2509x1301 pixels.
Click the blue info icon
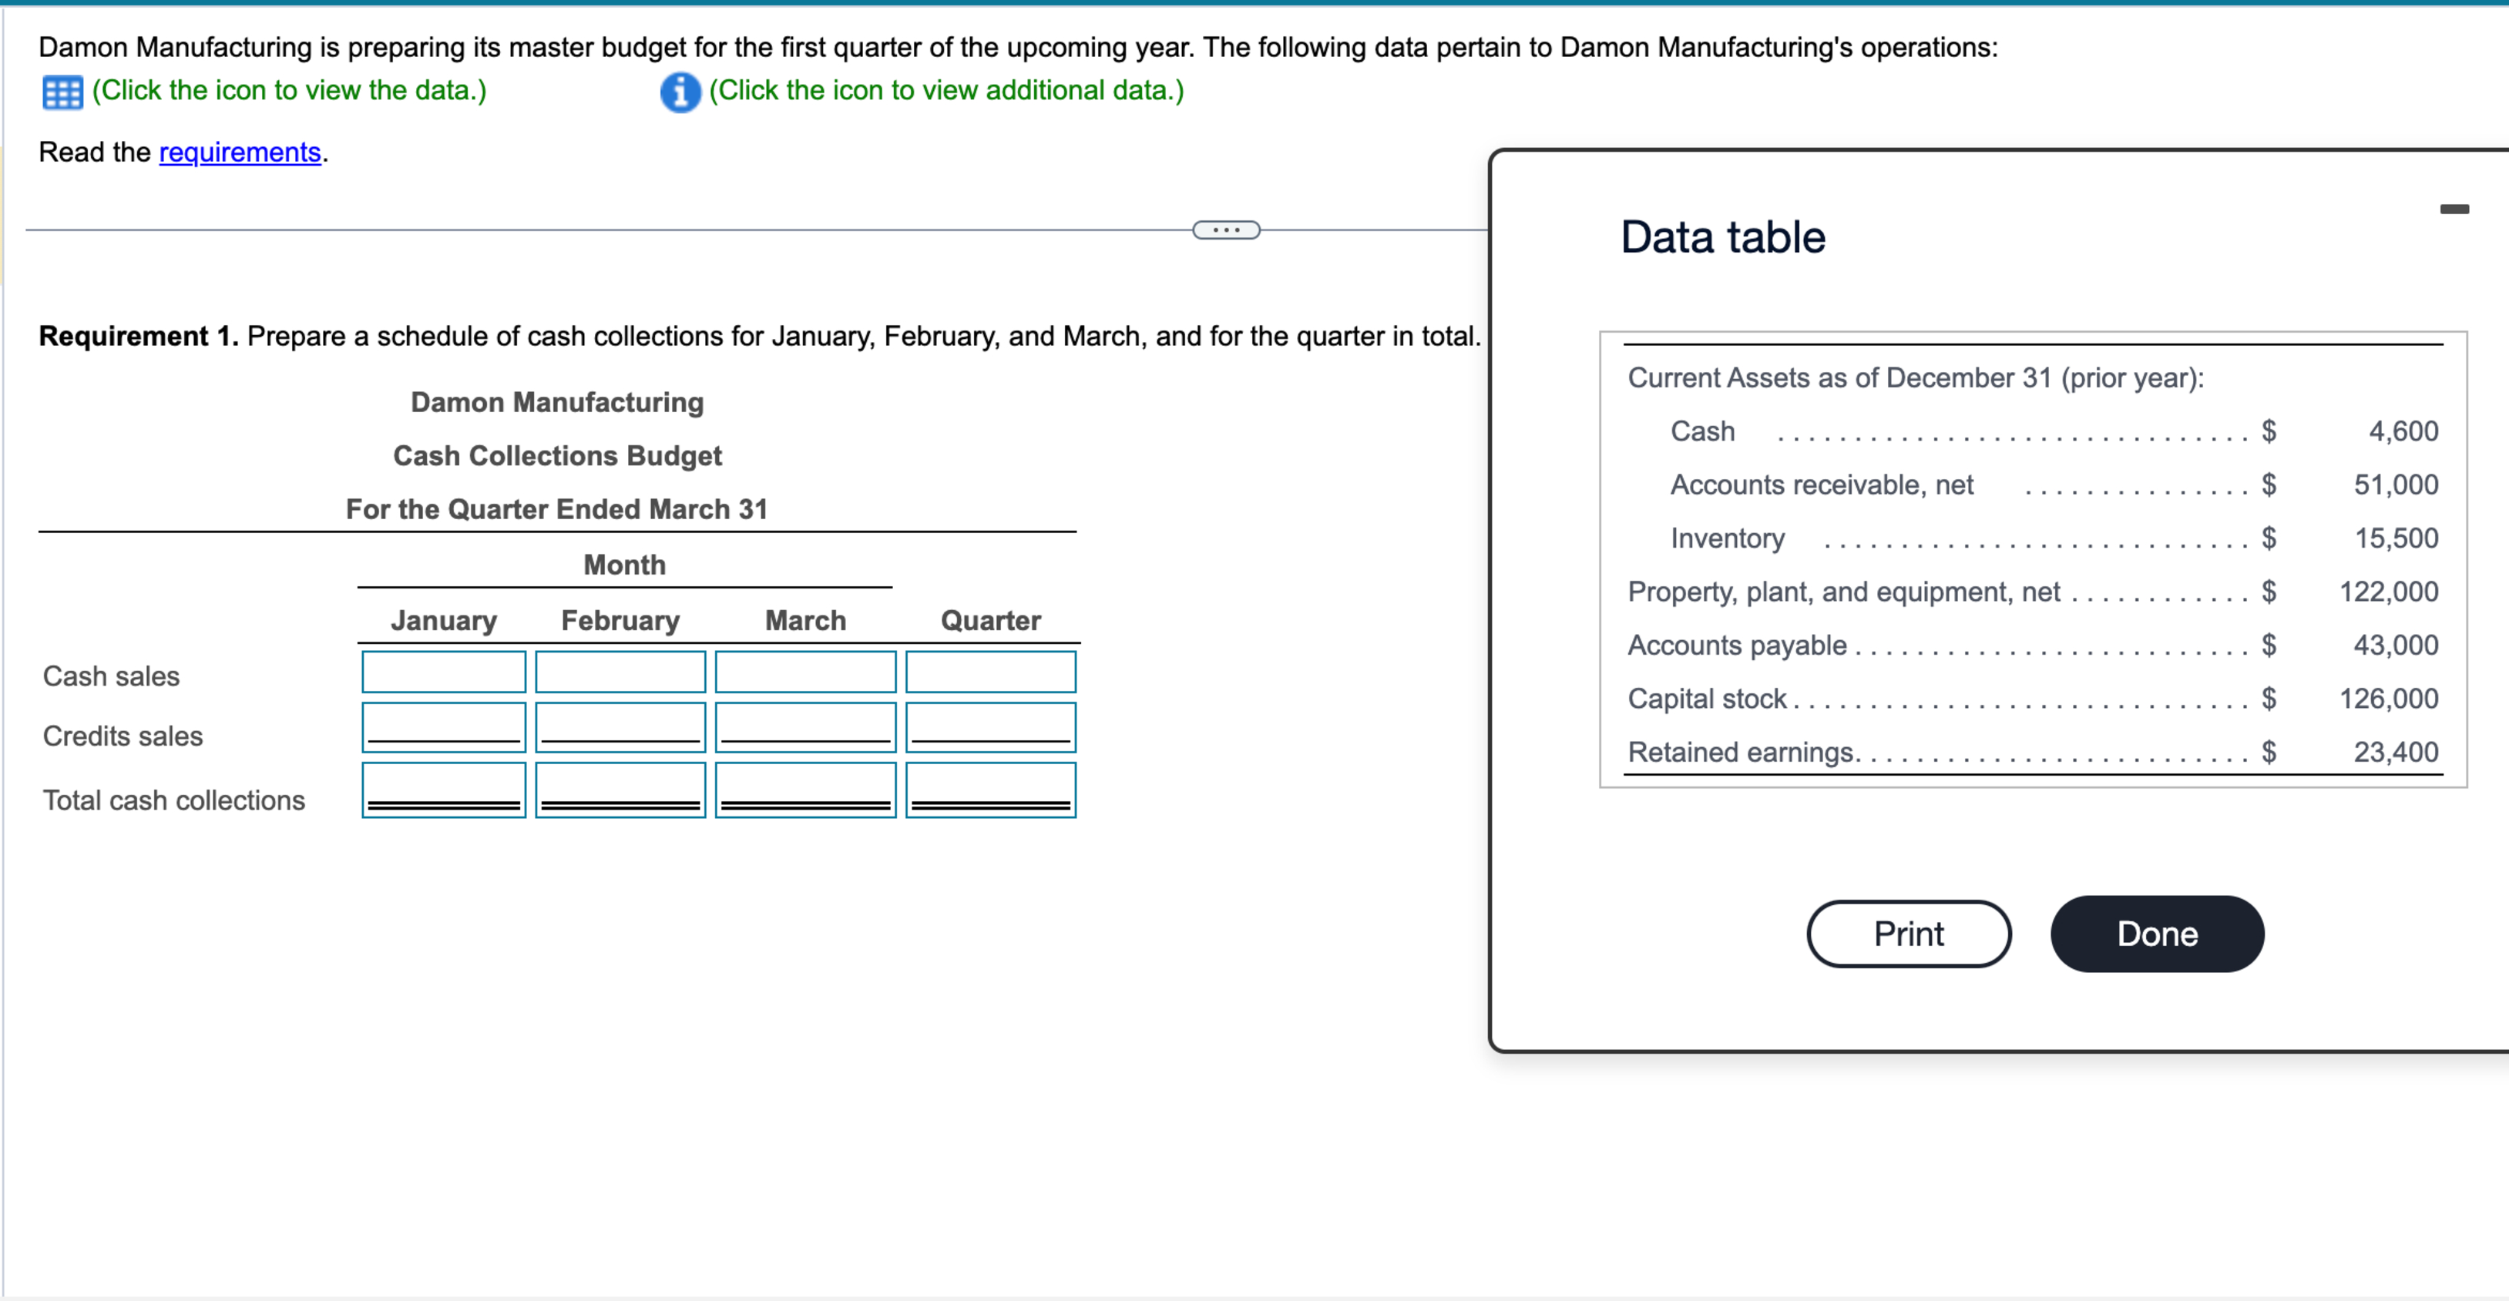[x=680, y=92]
